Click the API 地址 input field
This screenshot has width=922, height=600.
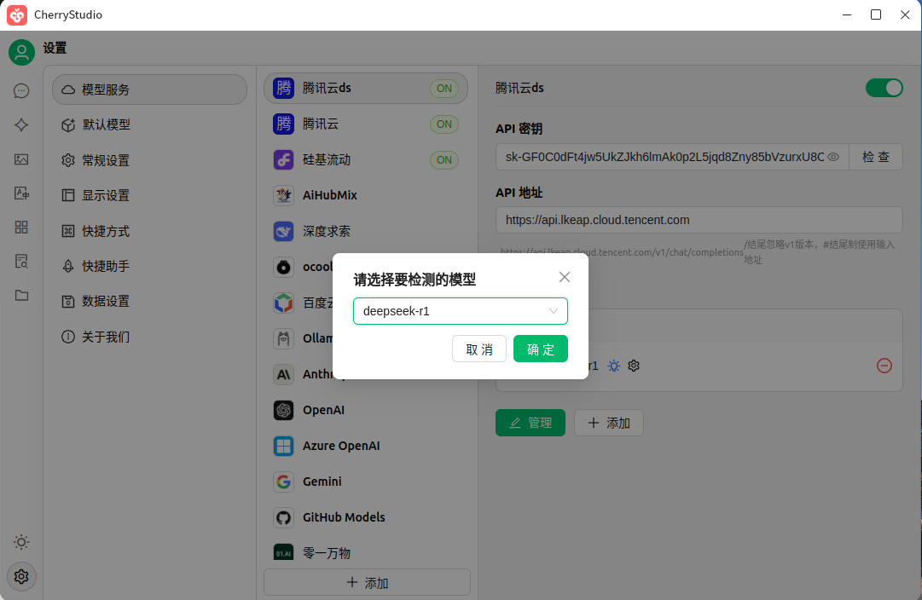pos(699,220)
